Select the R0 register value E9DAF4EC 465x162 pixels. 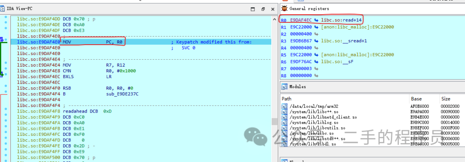[x=301, y=20]
